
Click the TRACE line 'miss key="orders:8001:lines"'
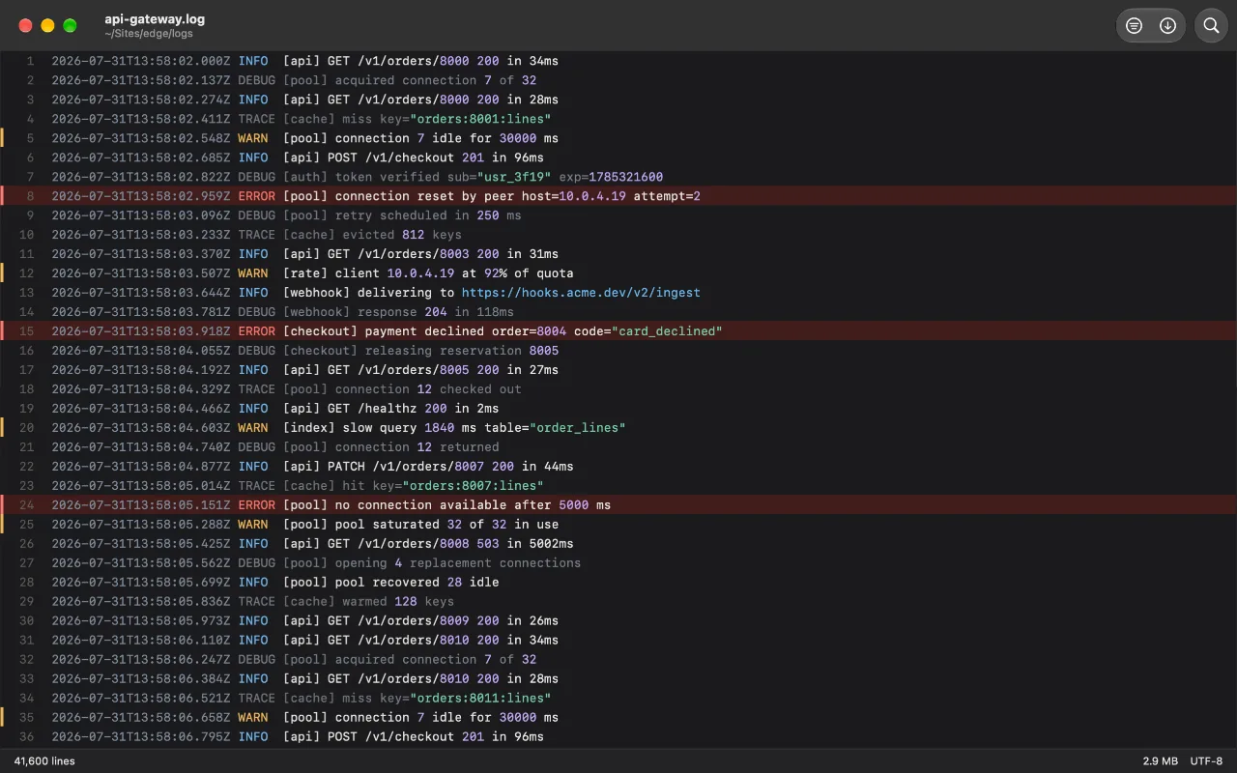(618, 119)
